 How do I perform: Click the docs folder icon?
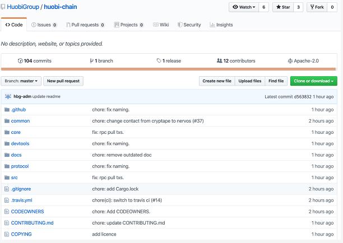(x=7, y=155)
